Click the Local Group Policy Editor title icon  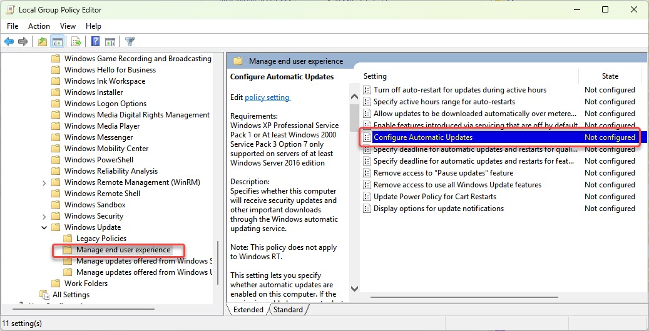[10, 10]
